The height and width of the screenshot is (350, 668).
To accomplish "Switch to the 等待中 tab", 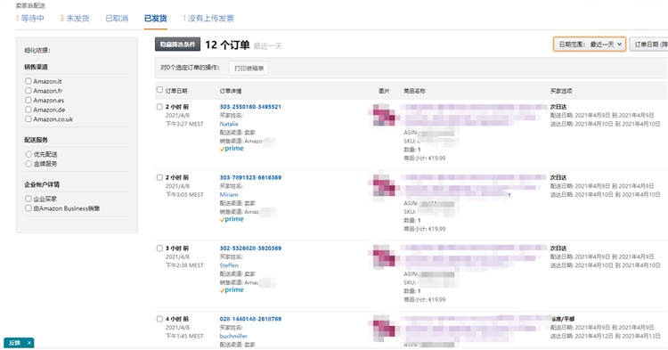I will tap(29, 19).
